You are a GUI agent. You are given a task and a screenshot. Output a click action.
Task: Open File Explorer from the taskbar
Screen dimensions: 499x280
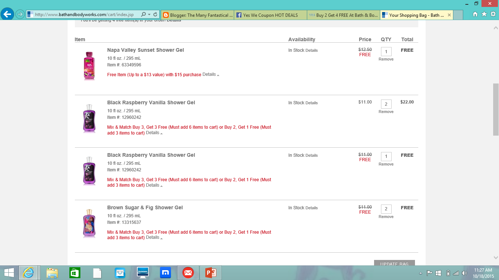pyautogui.click(x=52, y=273)
